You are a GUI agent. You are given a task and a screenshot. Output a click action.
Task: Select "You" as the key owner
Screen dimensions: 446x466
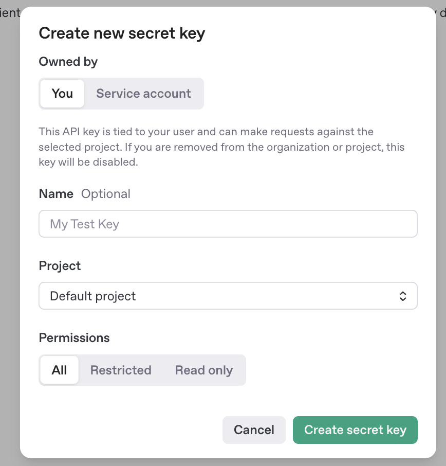pyautogui.click(x=62, y=94)
